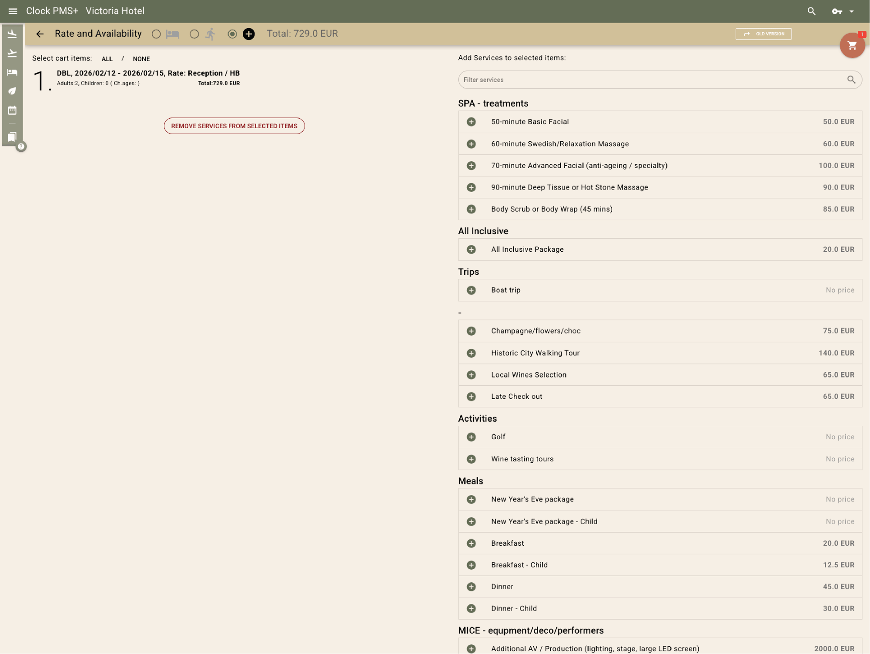This screenshot has width=870, height=654.
Task: Click Remove Services From Selected Items button
Action: [x=234, y=126]
